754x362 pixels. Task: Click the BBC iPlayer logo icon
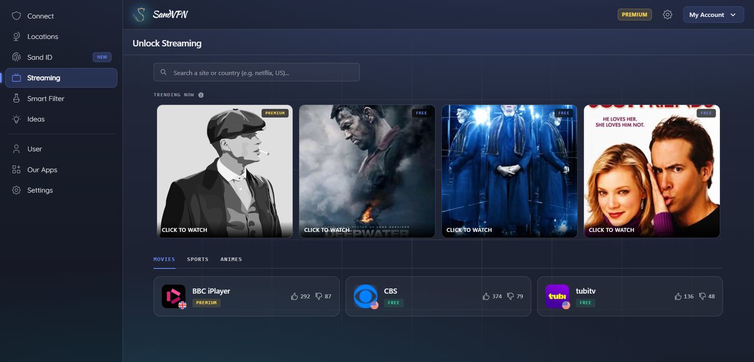coord(174,297)
